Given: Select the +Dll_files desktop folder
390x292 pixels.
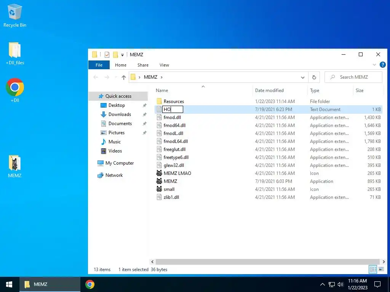Looking at the screenshot, I should (15, 53).
